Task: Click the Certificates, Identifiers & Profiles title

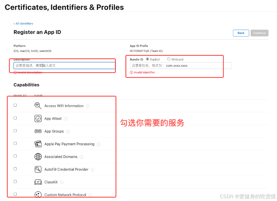Action: [64, 7]
